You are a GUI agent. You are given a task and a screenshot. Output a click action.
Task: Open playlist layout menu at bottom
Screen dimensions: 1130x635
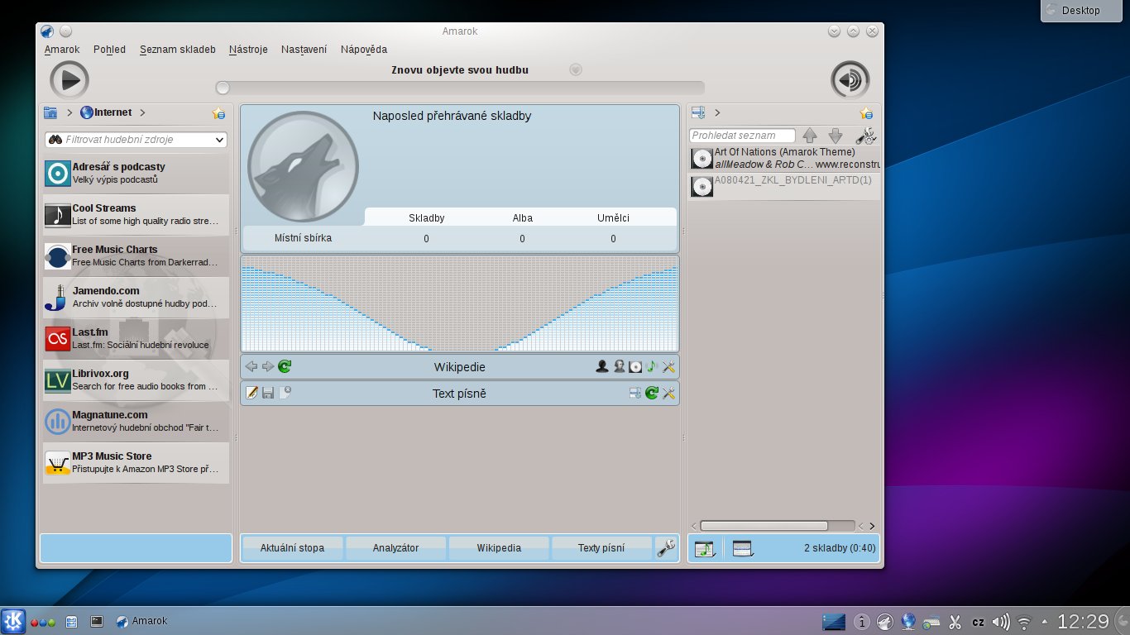point(743,548)
